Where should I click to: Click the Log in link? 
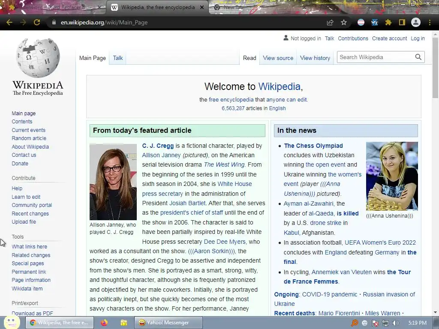[418, 38]
